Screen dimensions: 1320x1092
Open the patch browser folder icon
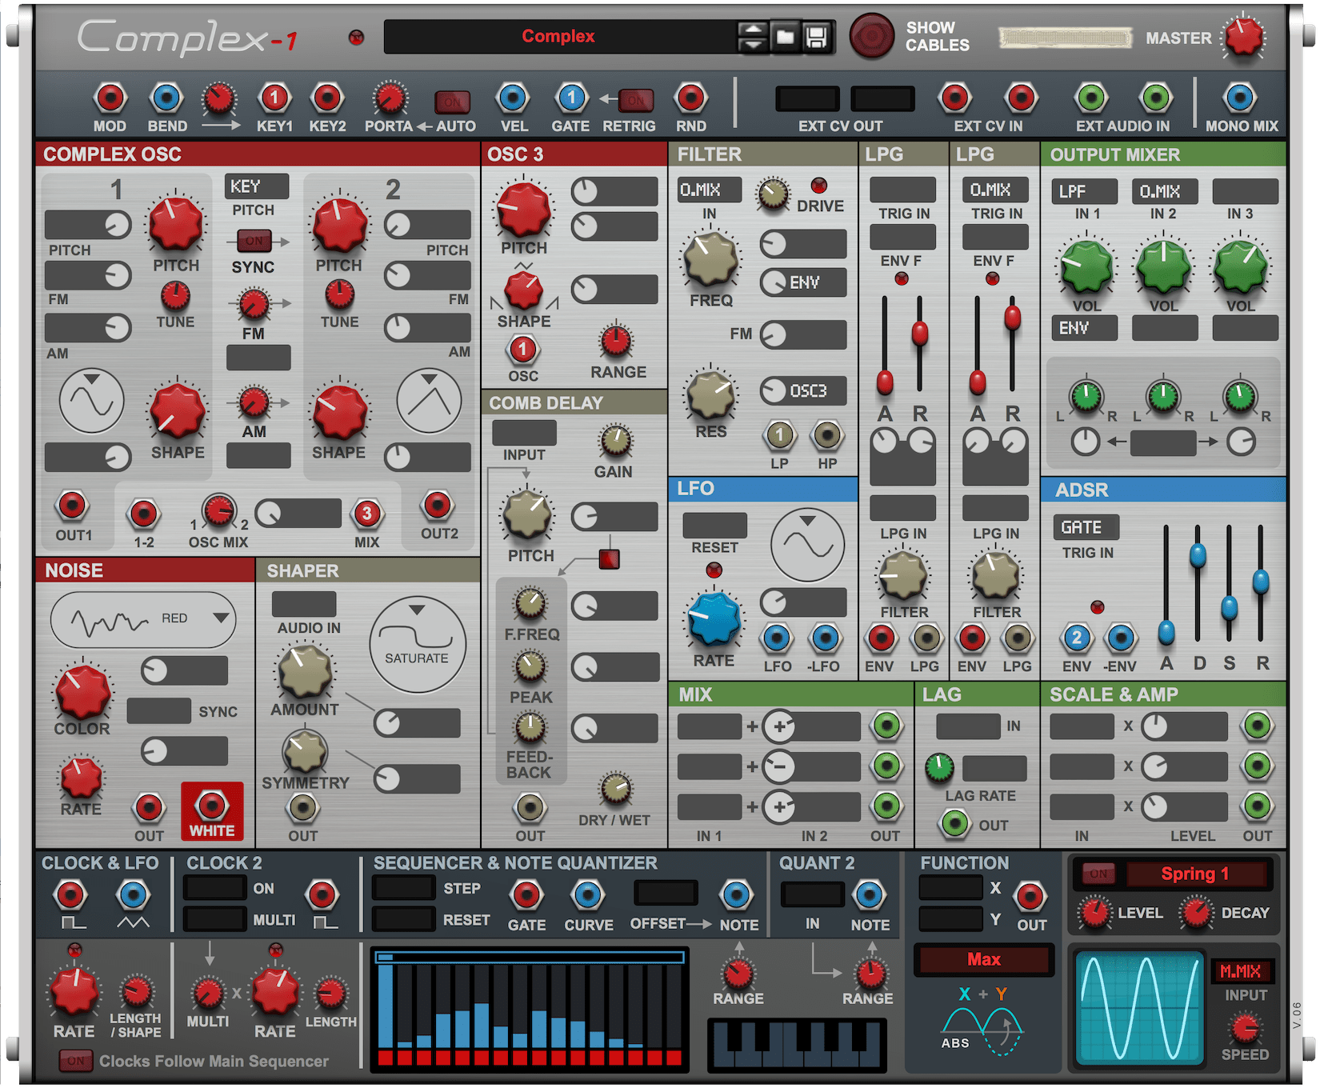click(x=785, y=37)
